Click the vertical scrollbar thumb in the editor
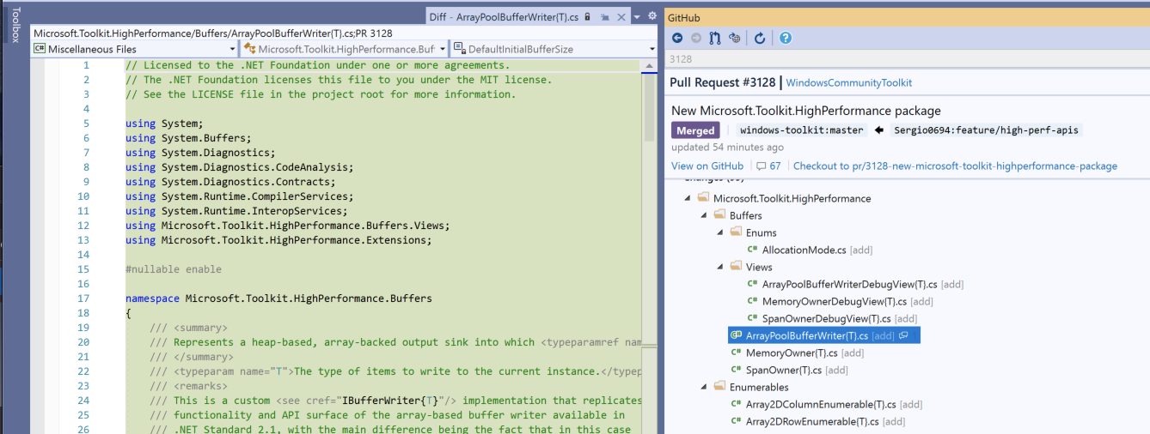1150x434 pixels. 650,106
